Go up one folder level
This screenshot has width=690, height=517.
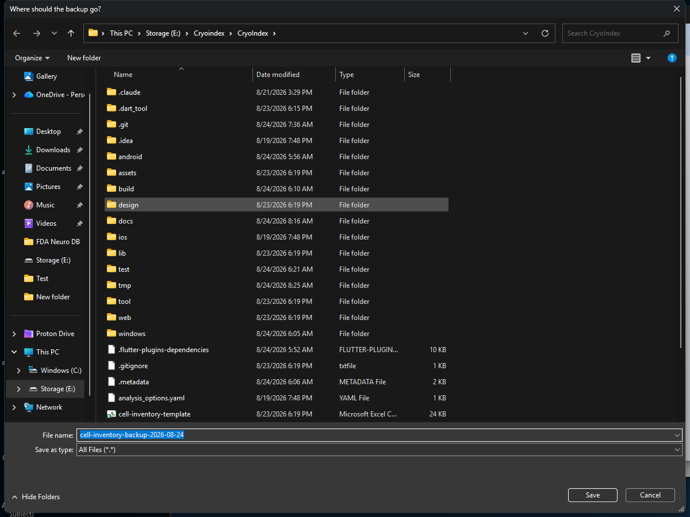(71, 33)
